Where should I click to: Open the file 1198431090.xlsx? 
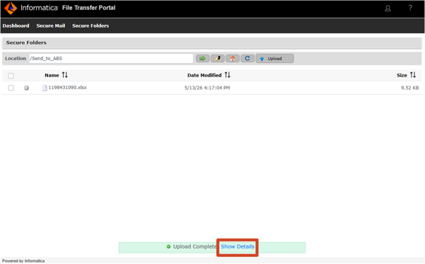(67, 87)
